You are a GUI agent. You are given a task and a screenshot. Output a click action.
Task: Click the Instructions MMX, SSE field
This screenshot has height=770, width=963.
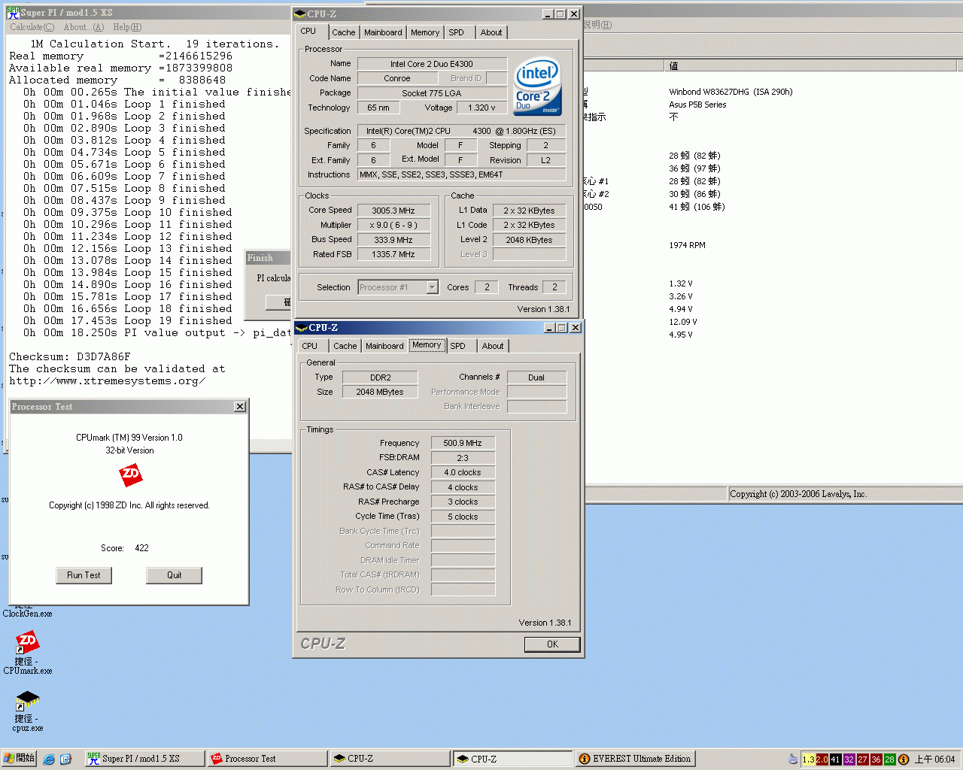point(462,174)
